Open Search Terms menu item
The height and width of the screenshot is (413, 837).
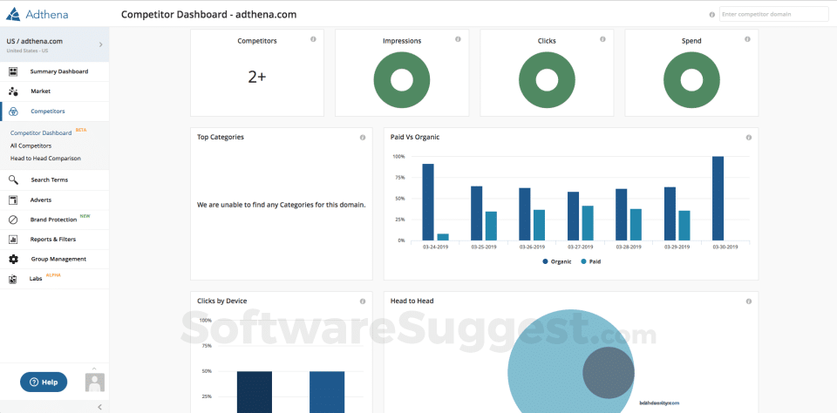pyautogui.click(x=54, y=179)
